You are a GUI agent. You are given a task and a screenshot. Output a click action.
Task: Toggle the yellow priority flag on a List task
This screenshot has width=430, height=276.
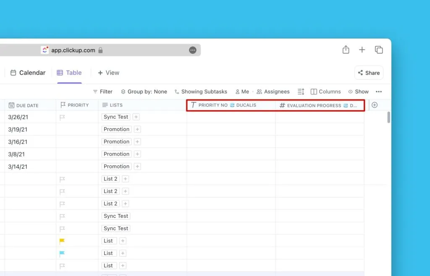[x=62, y=240]
